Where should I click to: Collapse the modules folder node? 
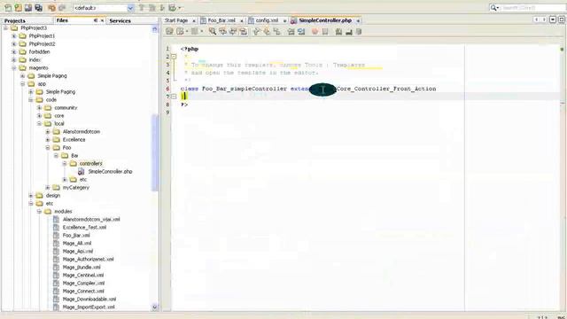click(39, 211)
